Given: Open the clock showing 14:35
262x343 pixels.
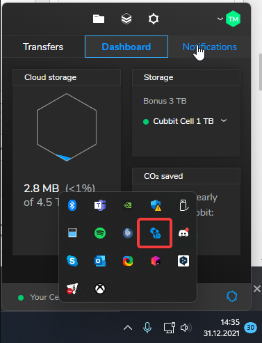Looking at the screenshot, I should (x=222, y=328).
